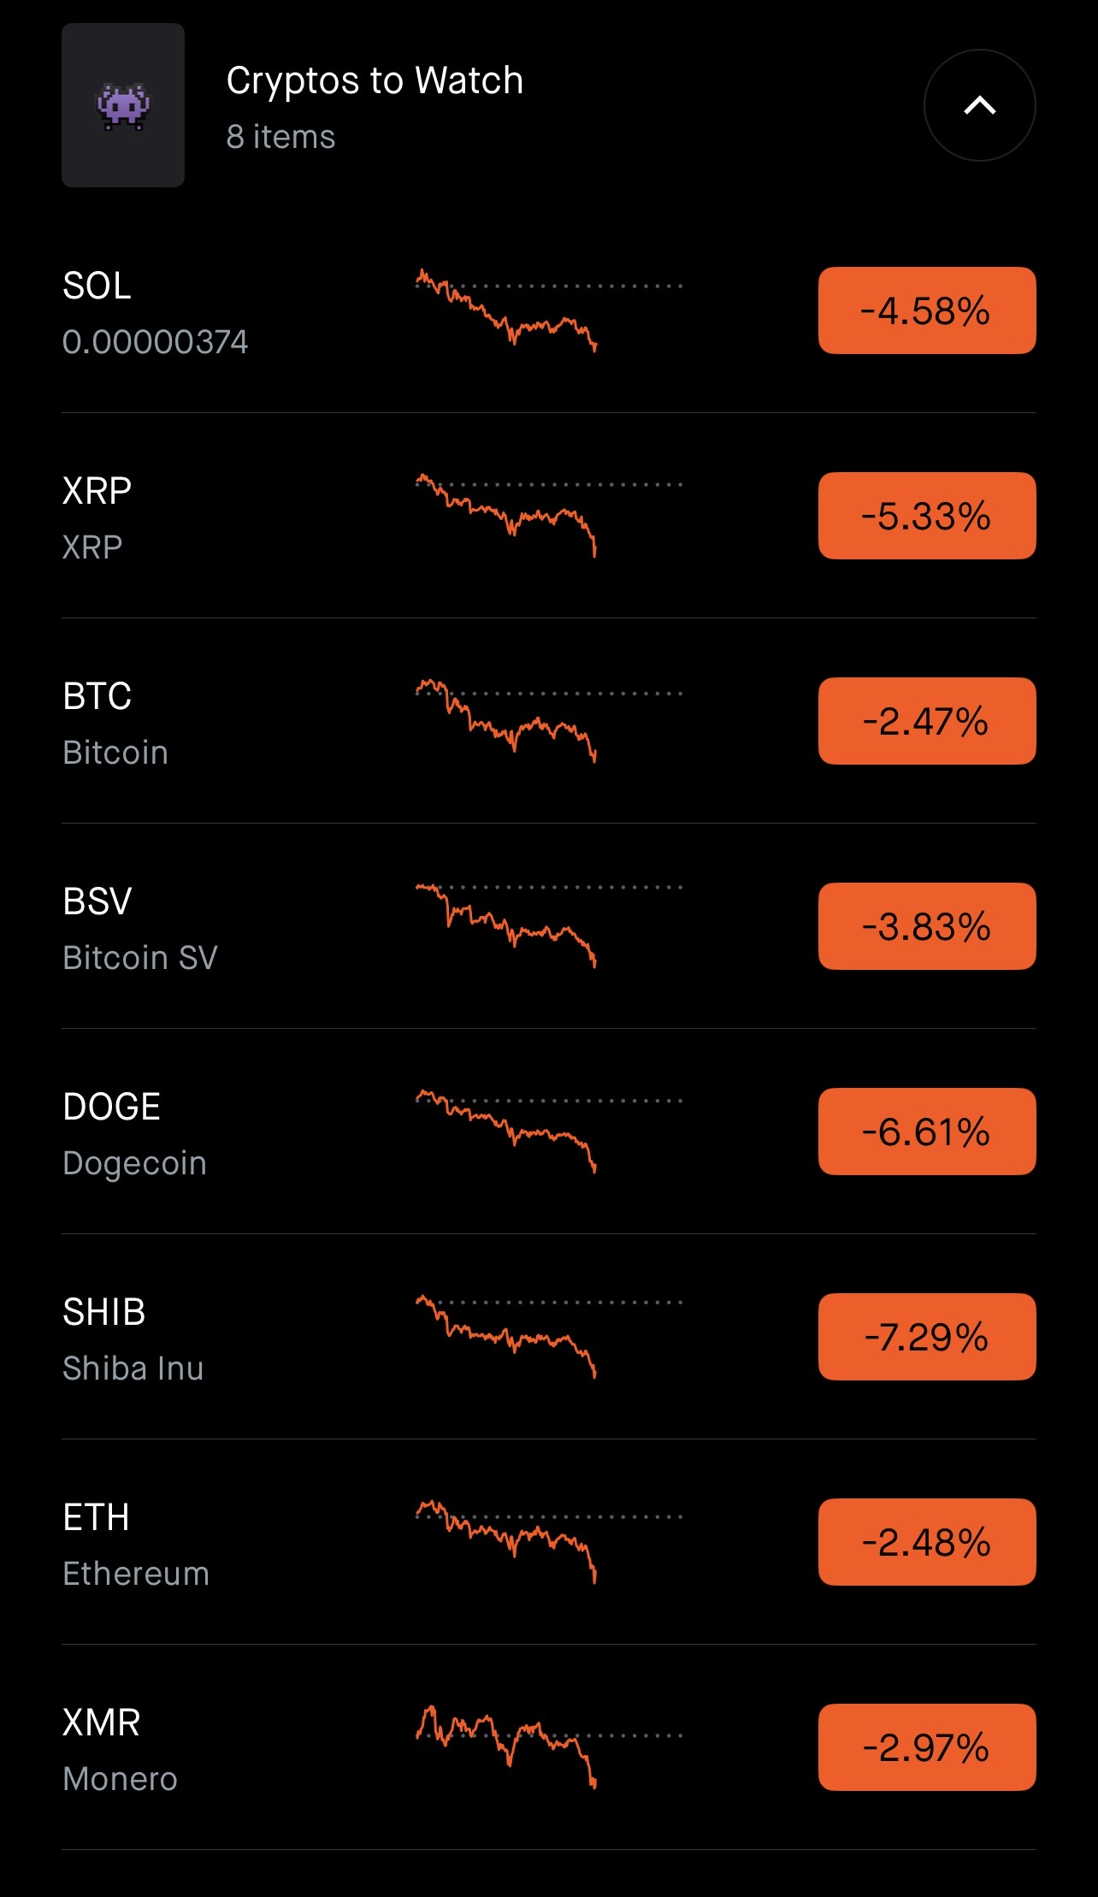Toggle SOL's -4.58% change badge
This screenshot has height=1897, width=1098.
(x=927, y=310)
